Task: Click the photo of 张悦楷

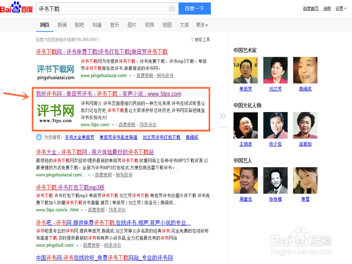Action: pyautogui.click(x=275, y=180)
